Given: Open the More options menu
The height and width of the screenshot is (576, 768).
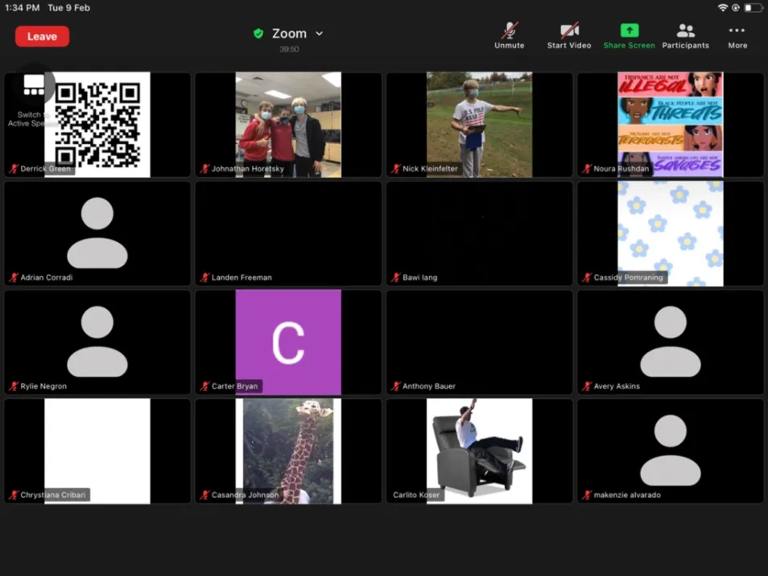Looking at the screenshot, I should (x=737, y=31).
